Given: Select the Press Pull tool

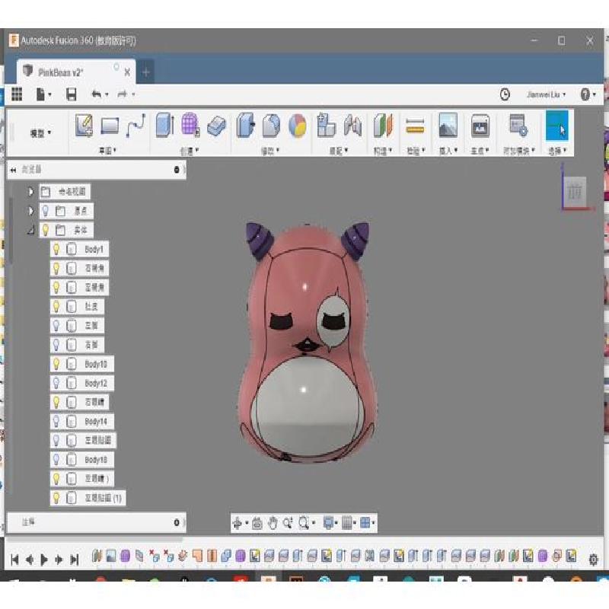Looking at the screenshot, I should coord(245,125).
